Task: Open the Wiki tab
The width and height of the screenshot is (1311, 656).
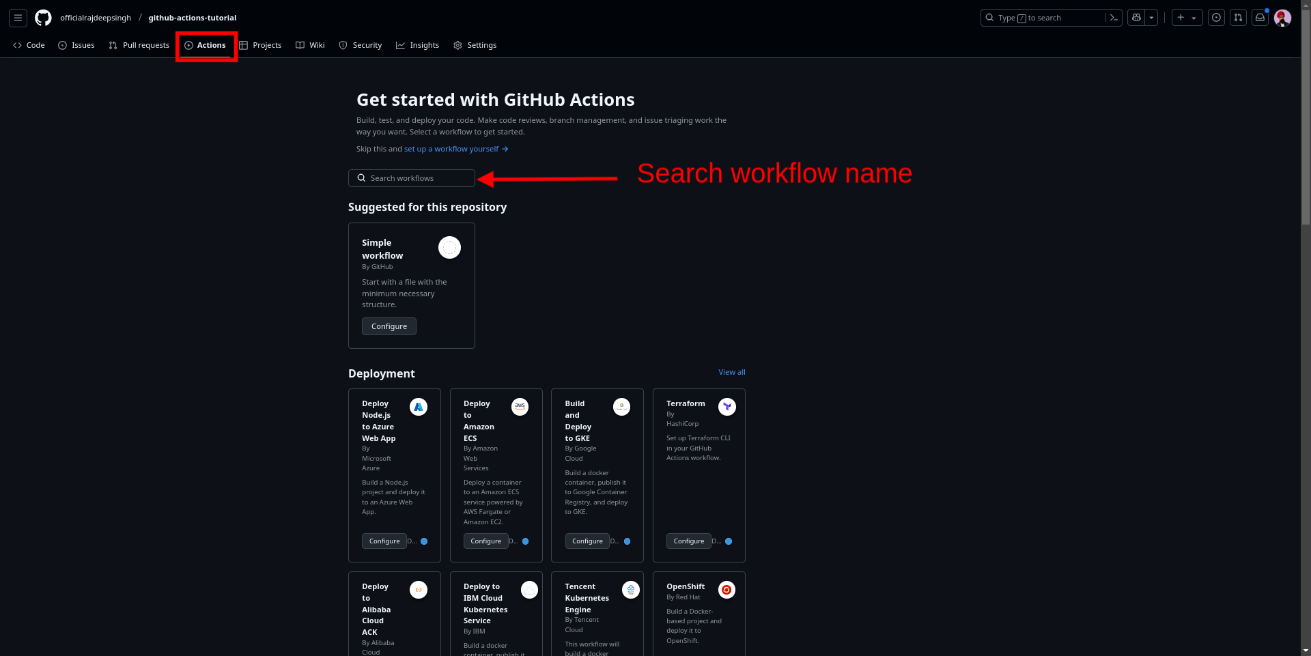Action: (x=310, y=45)
